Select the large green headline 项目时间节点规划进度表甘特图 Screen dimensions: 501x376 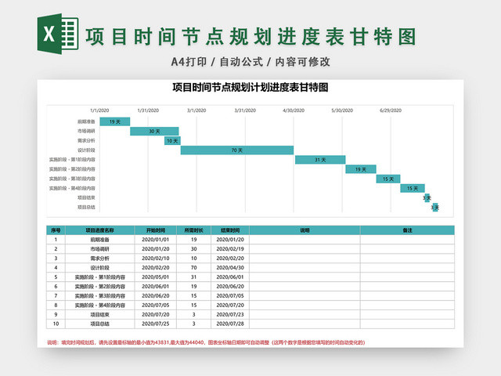tap(251, 37)
